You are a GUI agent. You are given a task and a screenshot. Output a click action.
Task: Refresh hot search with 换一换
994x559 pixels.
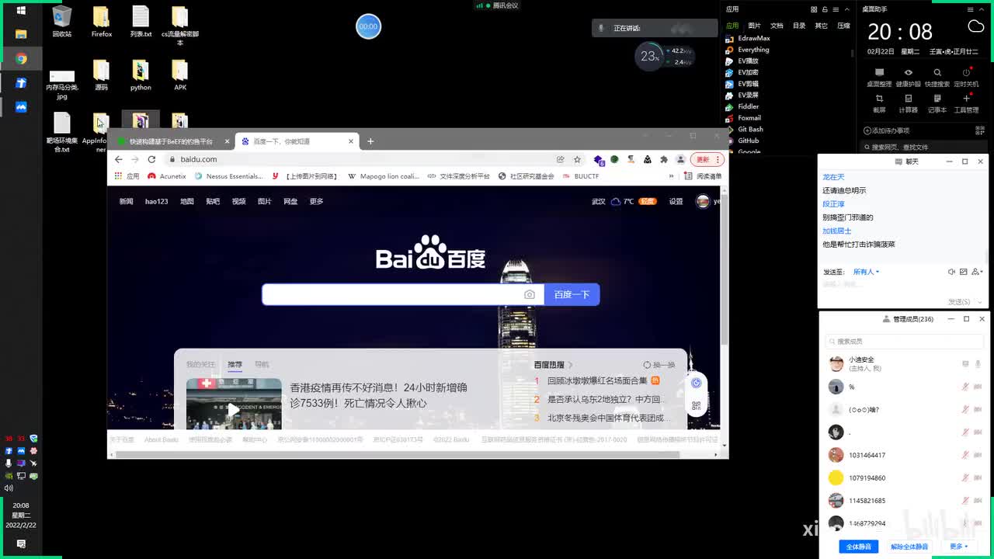(659, 365)
